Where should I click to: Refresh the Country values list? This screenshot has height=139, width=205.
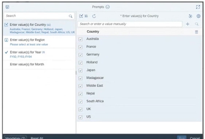(94, 16)
